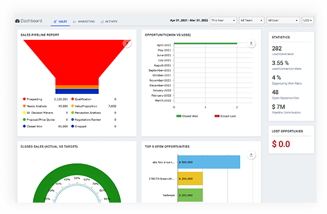Viewport: 327px width, 214px height.
Task: Toggle Proposal/Price Quote legend dot
Action: [x=24, y=120]
